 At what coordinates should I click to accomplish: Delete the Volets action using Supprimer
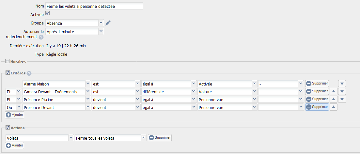point(160,137)
